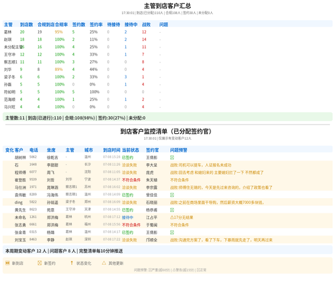
Task: Click the 不符合条件 status in 6661 row
Action: 131,225
